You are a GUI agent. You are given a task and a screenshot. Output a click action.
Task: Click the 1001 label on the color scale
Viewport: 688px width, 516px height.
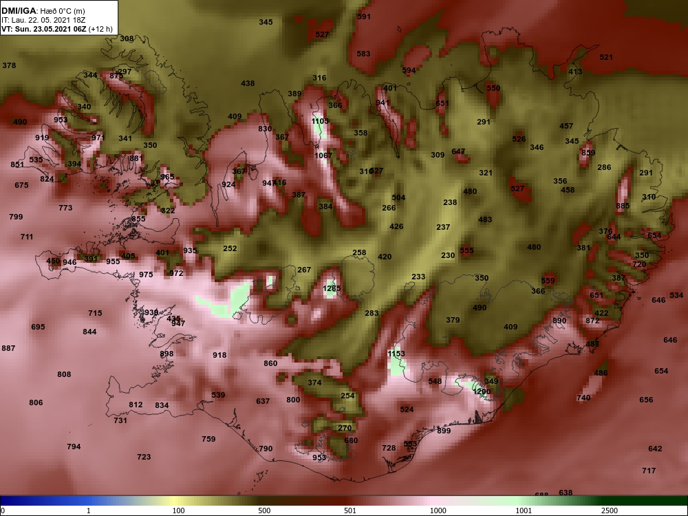click(x=524, y=510)
